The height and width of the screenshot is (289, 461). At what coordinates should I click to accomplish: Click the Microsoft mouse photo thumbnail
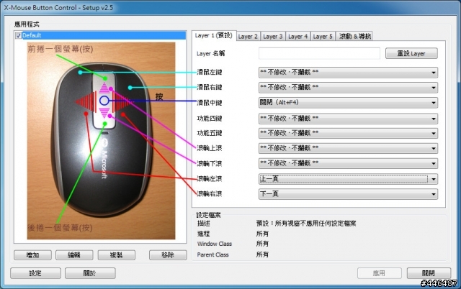coord(101,141)
